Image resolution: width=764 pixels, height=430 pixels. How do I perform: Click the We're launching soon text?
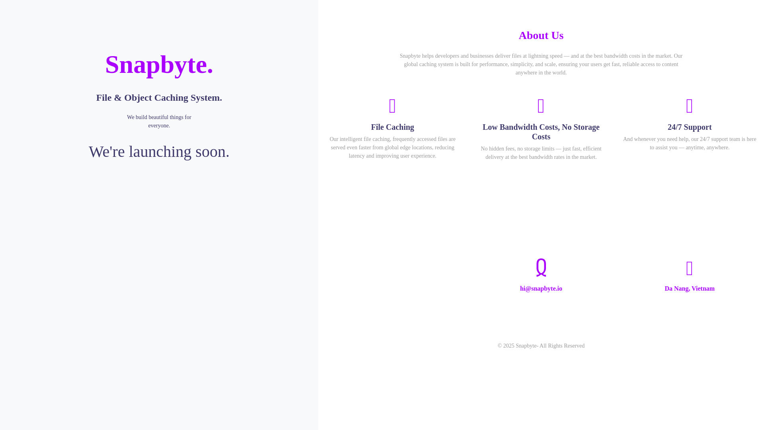point(159,152)
